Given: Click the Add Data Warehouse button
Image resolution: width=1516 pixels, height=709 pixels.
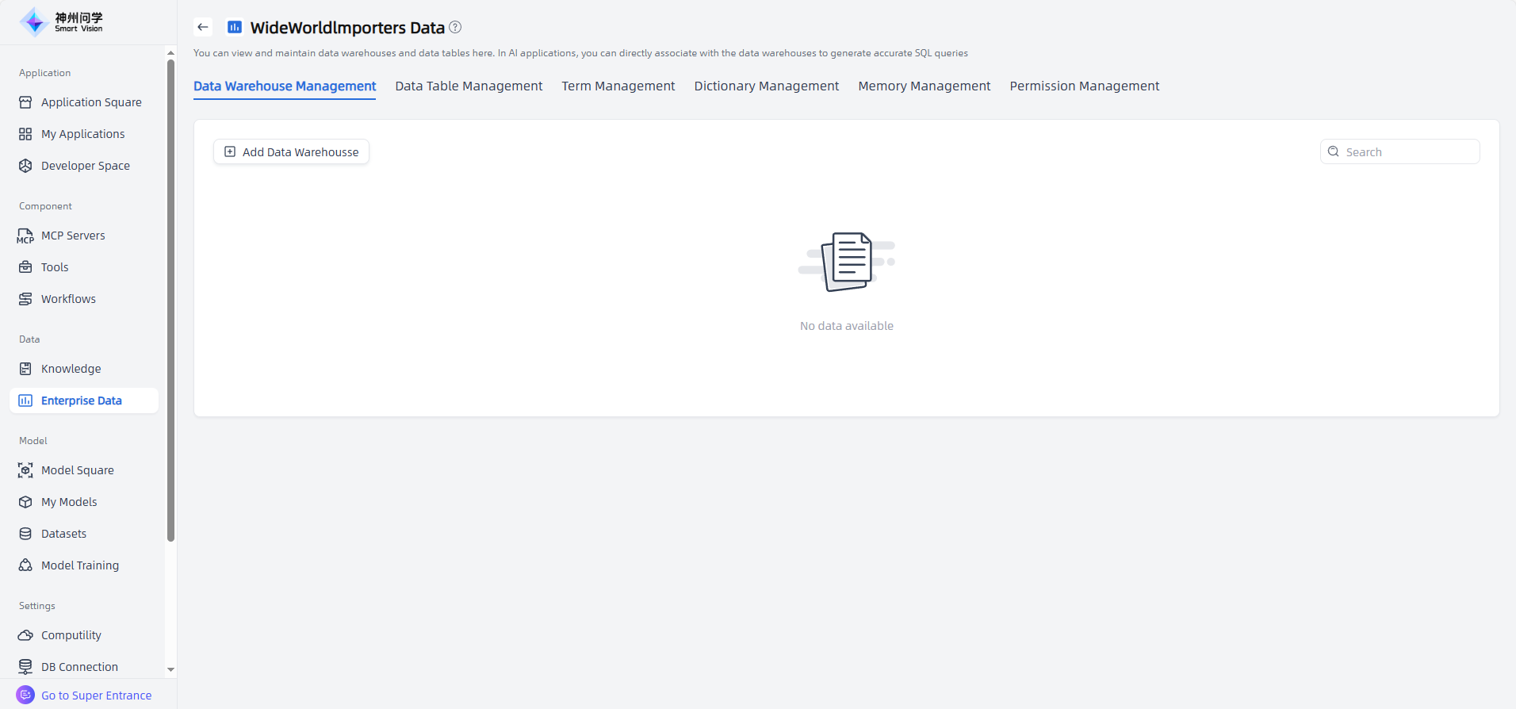Looking at the screenshot, I should click(x=291, y=151).
